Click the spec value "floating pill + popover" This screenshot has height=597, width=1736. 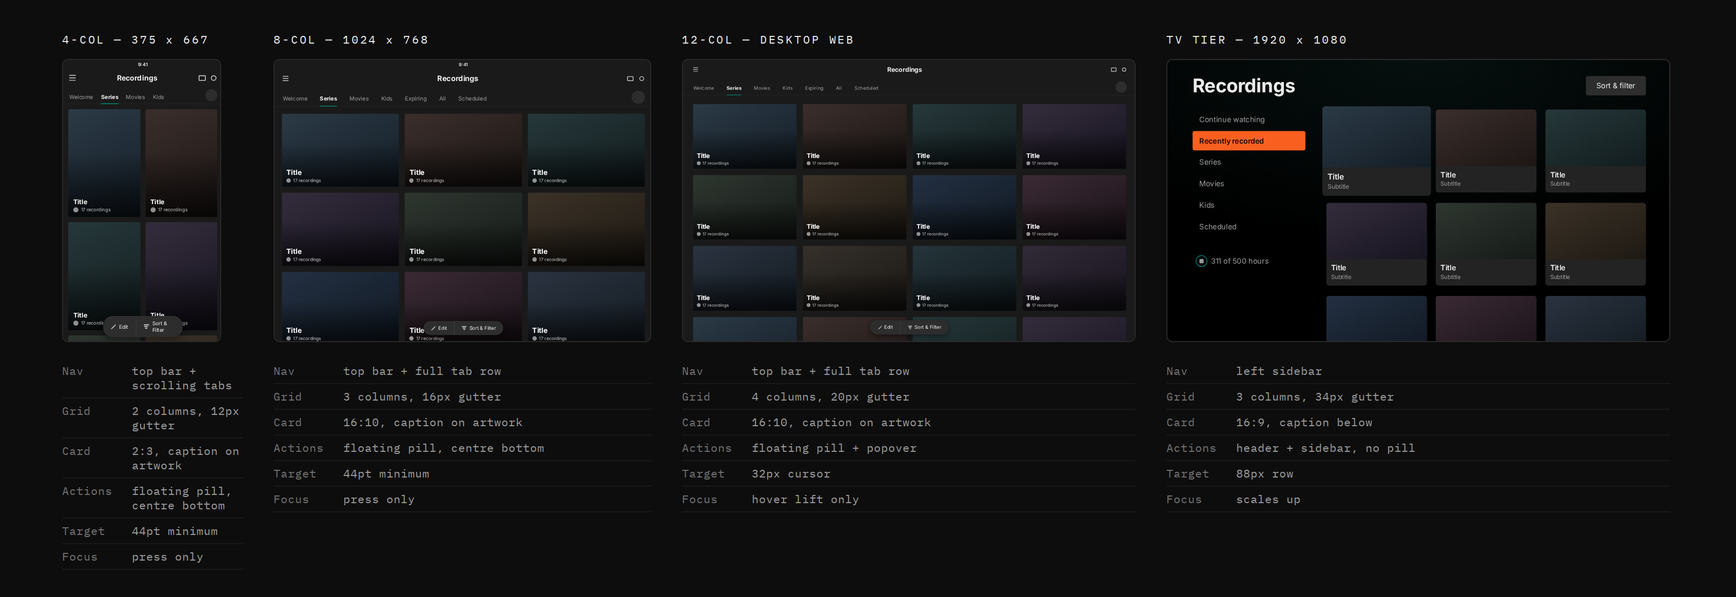[x=834, y=448]
